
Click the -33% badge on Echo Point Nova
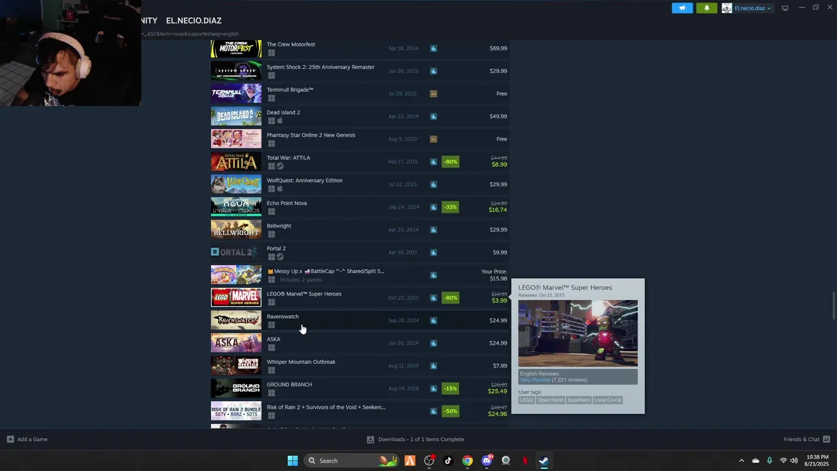coord(451,207)
